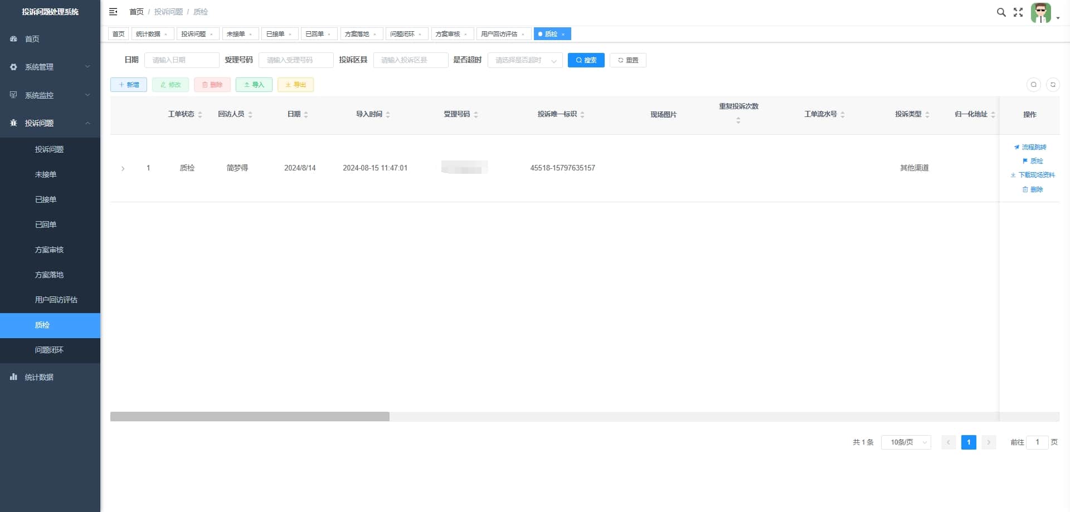Focus the 前往 page number input
1070x512 pixels.
coord(1037,442)
